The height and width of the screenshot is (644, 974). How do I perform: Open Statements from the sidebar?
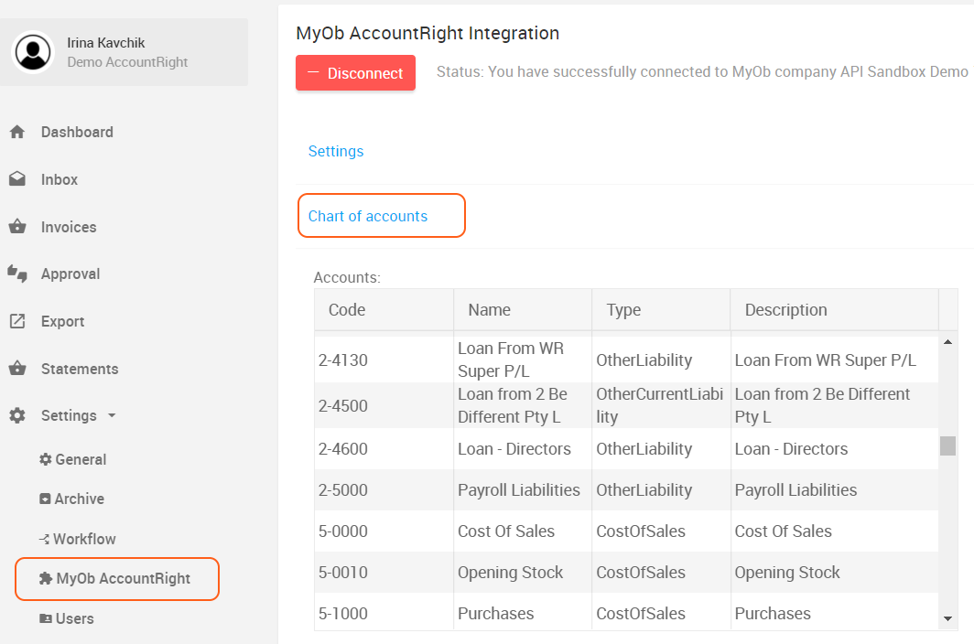tap(80, 369)
